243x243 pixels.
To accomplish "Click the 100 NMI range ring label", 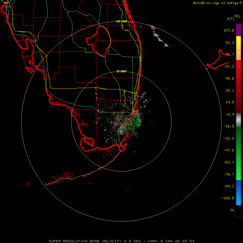I will (121, 21).
